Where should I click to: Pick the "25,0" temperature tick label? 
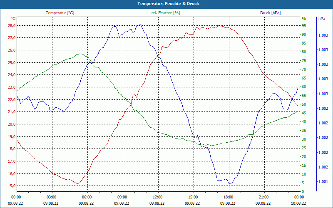pyautogui.click(x=12, y=63)
